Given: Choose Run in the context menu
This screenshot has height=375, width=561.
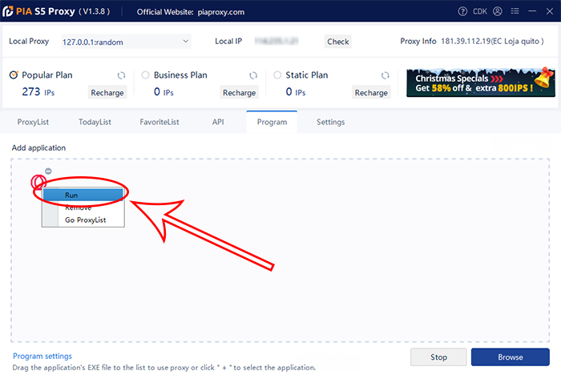Looking at the screenshot, I should click(x=83, y=195).
